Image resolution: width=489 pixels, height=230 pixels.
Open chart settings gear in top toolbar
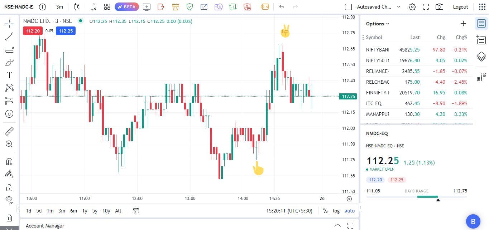pos(412,7)
